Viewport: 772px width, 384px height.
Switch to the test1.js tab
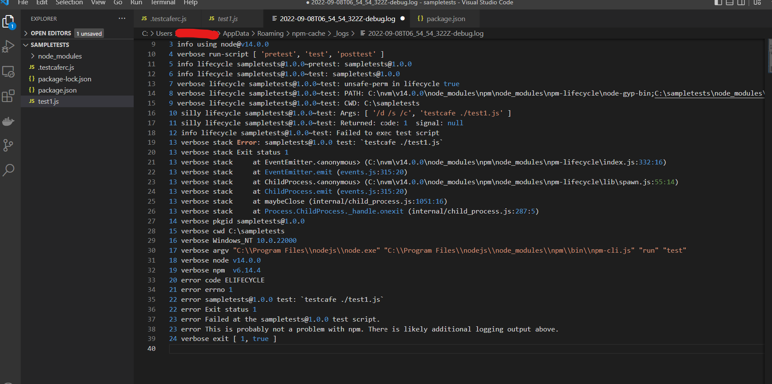(232, 19)
